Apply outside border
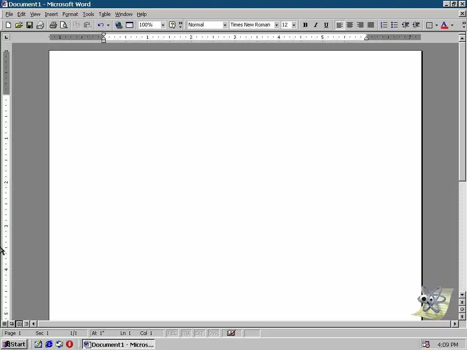467x350 pixels. 429,25
